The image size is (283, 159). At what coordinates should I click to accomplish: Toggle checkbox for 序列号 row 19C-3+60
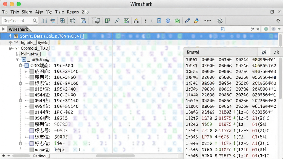tap(32, 77)
